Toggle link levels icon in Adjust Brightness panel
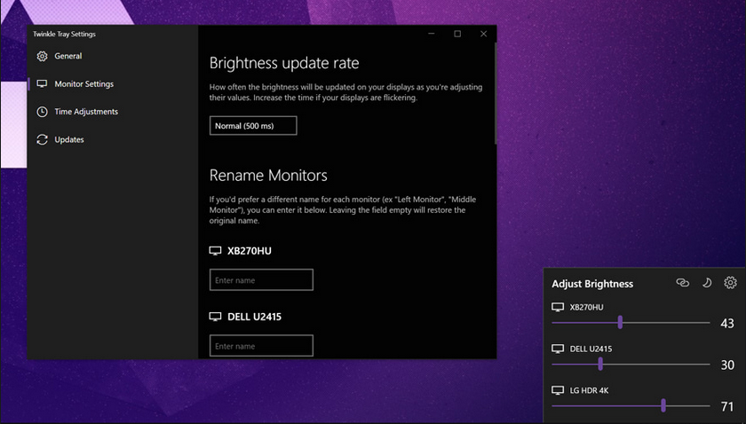The width and height of the screenshot is (746, 424). click(683, 283)
